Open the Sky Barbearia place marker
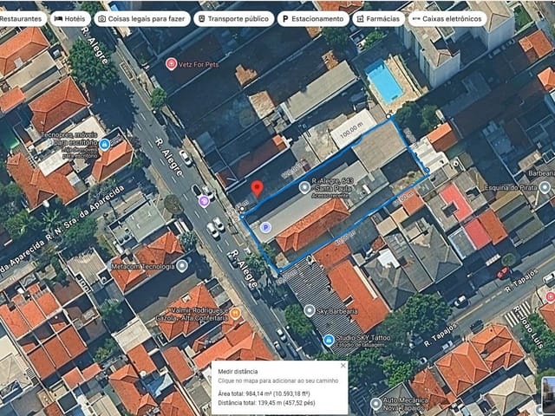Screen dimensions: 555x416 310,311
